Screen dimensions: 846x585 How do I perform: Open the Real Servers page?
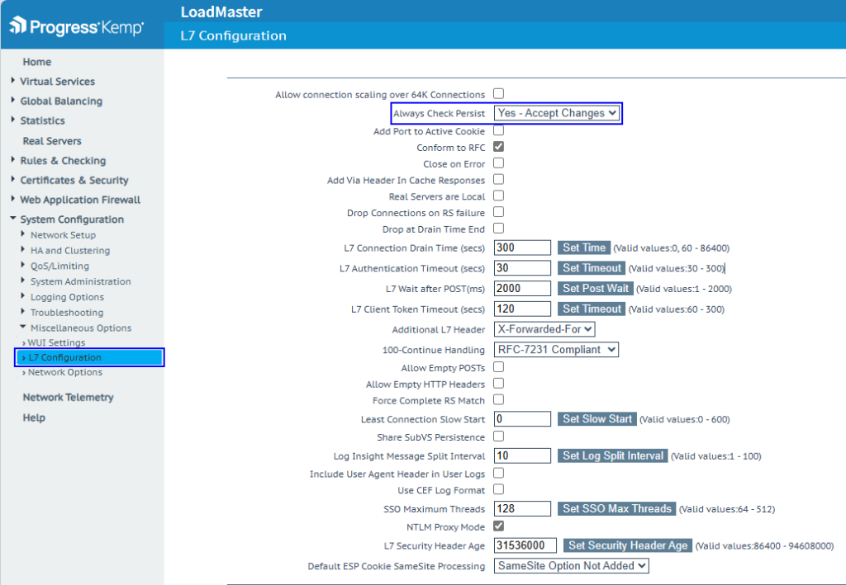pos(52,141)
